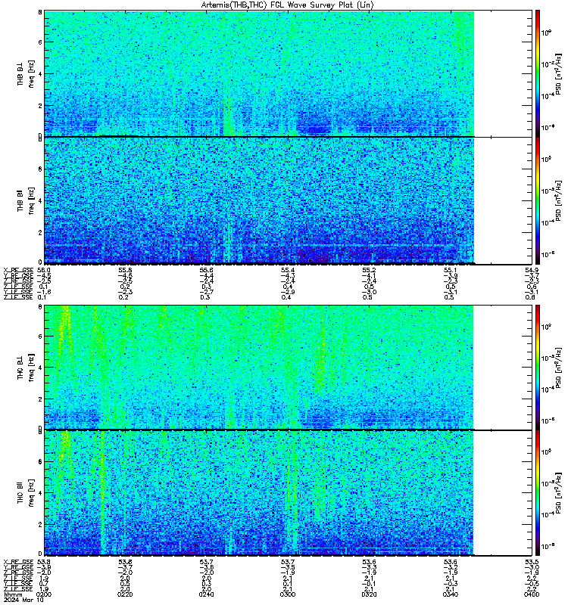Click the THB X_RE_GSE value '55.4'
This screenshot has height=605, width=568.
point(288,271)
